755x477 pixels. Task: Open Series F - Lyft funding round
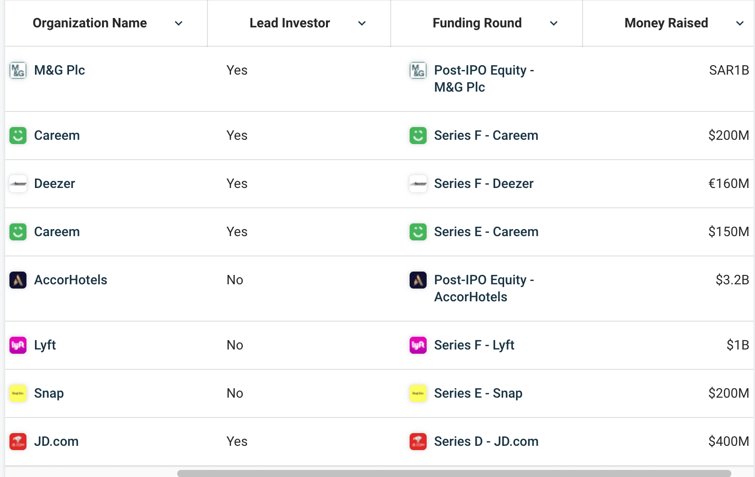pyautogui.click(x=474, y=345)
